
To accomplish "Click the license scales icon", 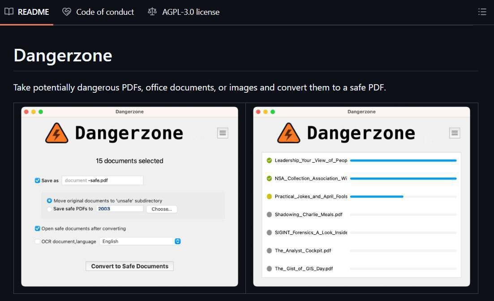I will pos(152,12).
